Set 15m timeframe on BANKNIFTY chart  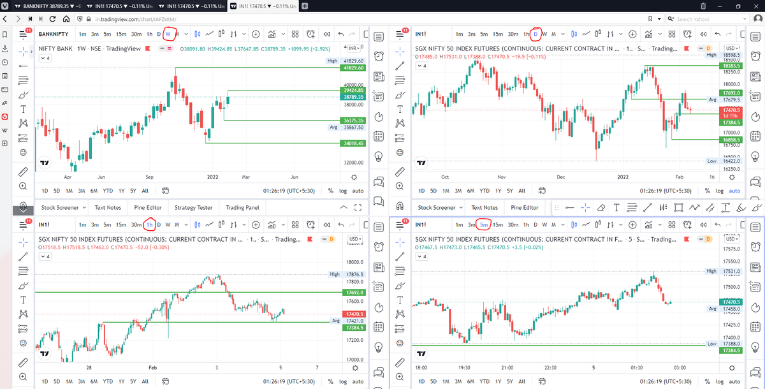click(x=120, y=34)
